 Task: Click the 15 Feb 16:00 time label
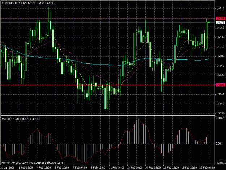coord(171,167)
